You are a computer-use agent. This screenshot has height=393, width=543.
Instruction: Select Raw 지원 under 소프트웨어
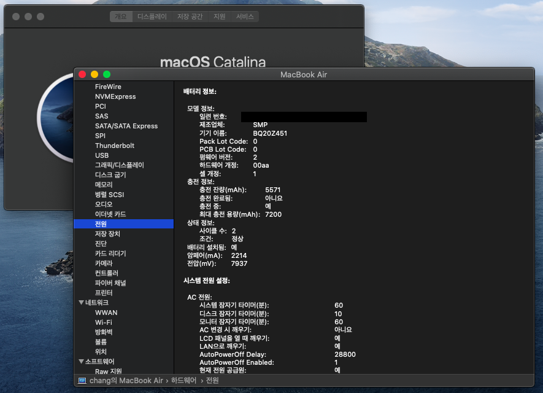click(109, 371)
